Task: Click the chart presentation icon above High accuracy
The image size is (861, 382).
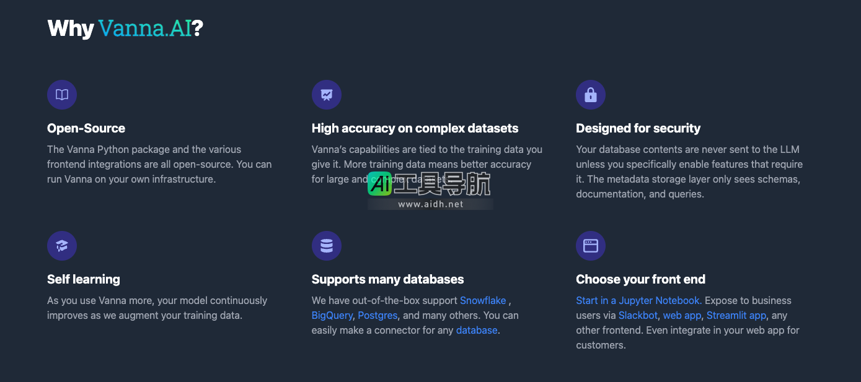Action: tap(327, 95)
